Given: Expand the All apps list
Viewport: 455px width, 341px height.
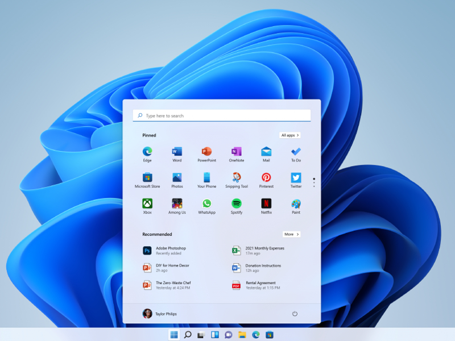Looking at the screenshot, I should pyautogui.click(x=290, y=135).
